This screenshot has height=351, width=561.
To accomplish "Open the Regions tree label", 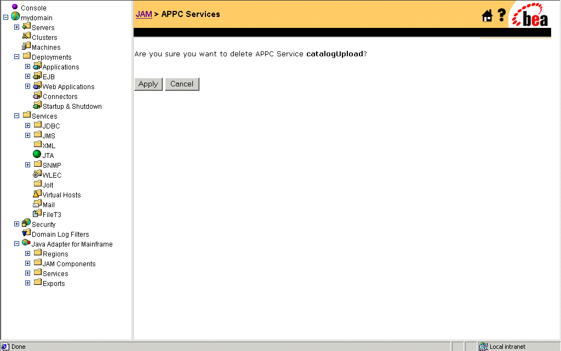I will coord(55,254).
